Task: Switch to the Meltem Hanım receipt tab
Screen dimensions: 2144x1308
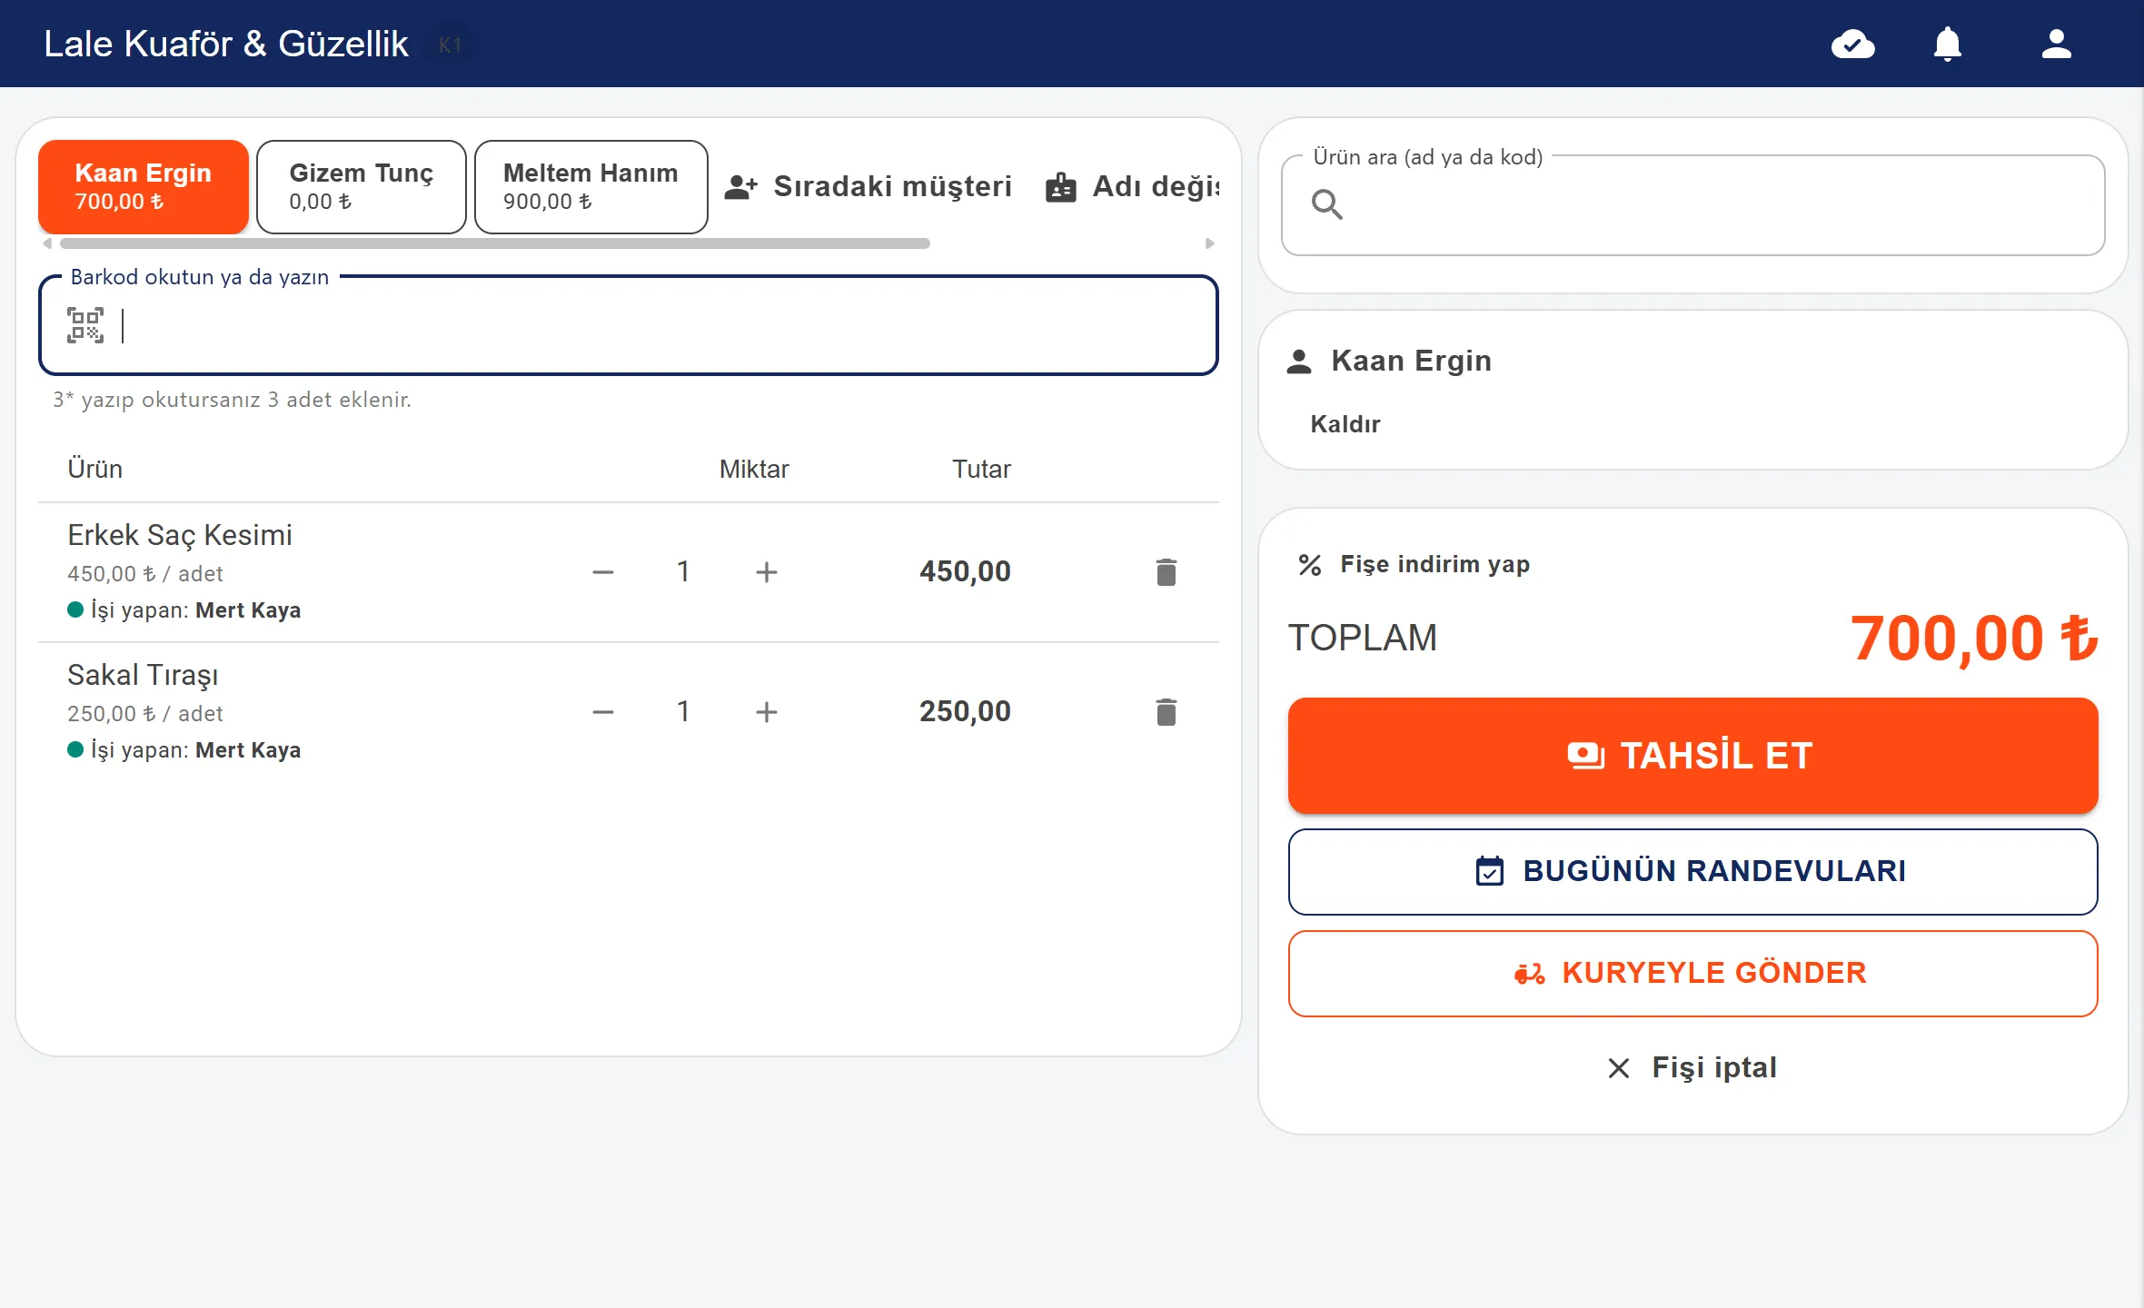Action: tap(591, 186)
